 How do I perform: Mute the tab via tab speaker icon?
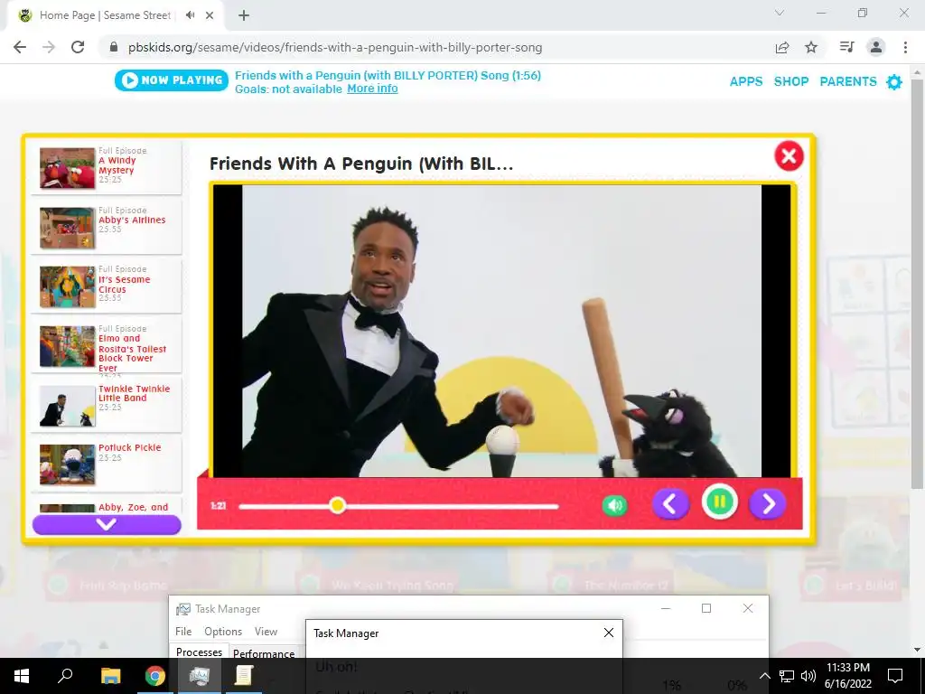coord(190,15)
